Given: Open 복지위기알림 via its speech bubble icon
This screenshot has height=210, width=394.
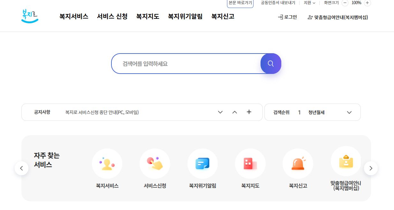Looking at the screenshot, I should (202, 163).
